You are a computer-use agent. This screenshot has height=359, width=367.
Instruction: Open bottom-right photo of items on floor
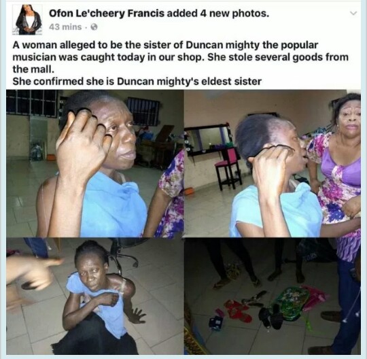pos(273,296)
